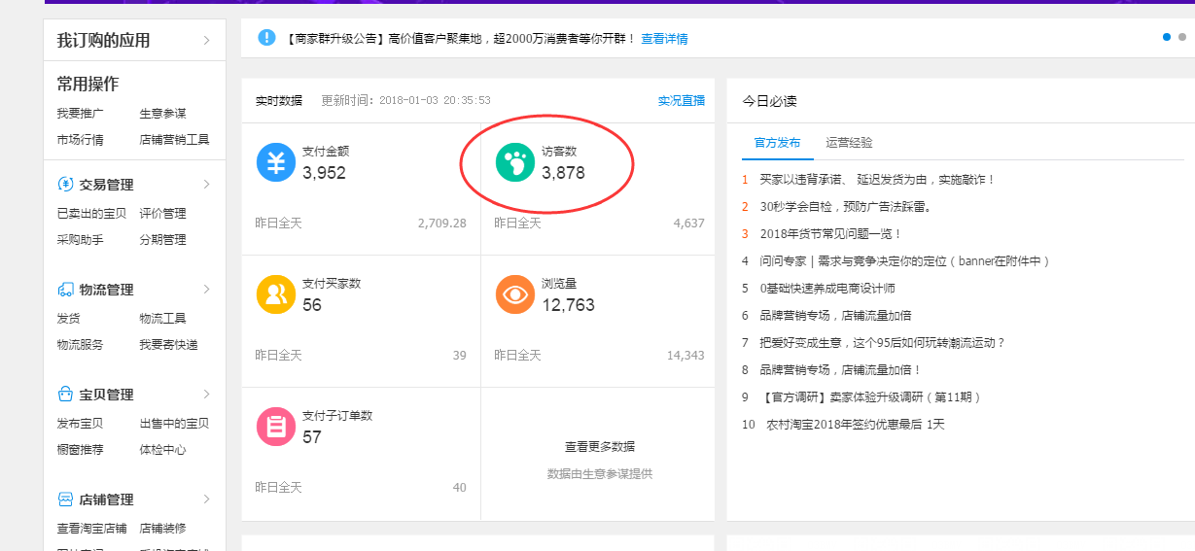Open 已卖出的宝贝 in sidebar
The image size is (1195, 551).
click(91, 214)
